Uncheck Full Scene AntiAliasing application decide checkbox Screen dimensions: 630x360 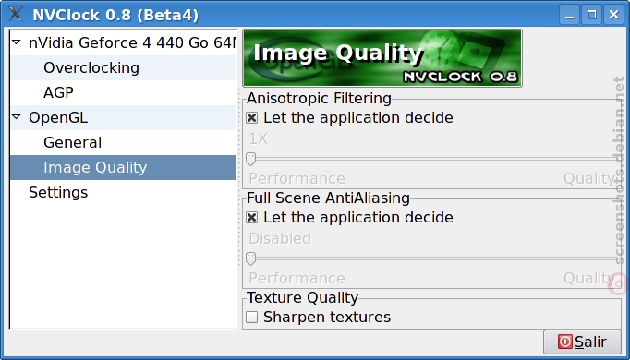(x=252, y=217)
